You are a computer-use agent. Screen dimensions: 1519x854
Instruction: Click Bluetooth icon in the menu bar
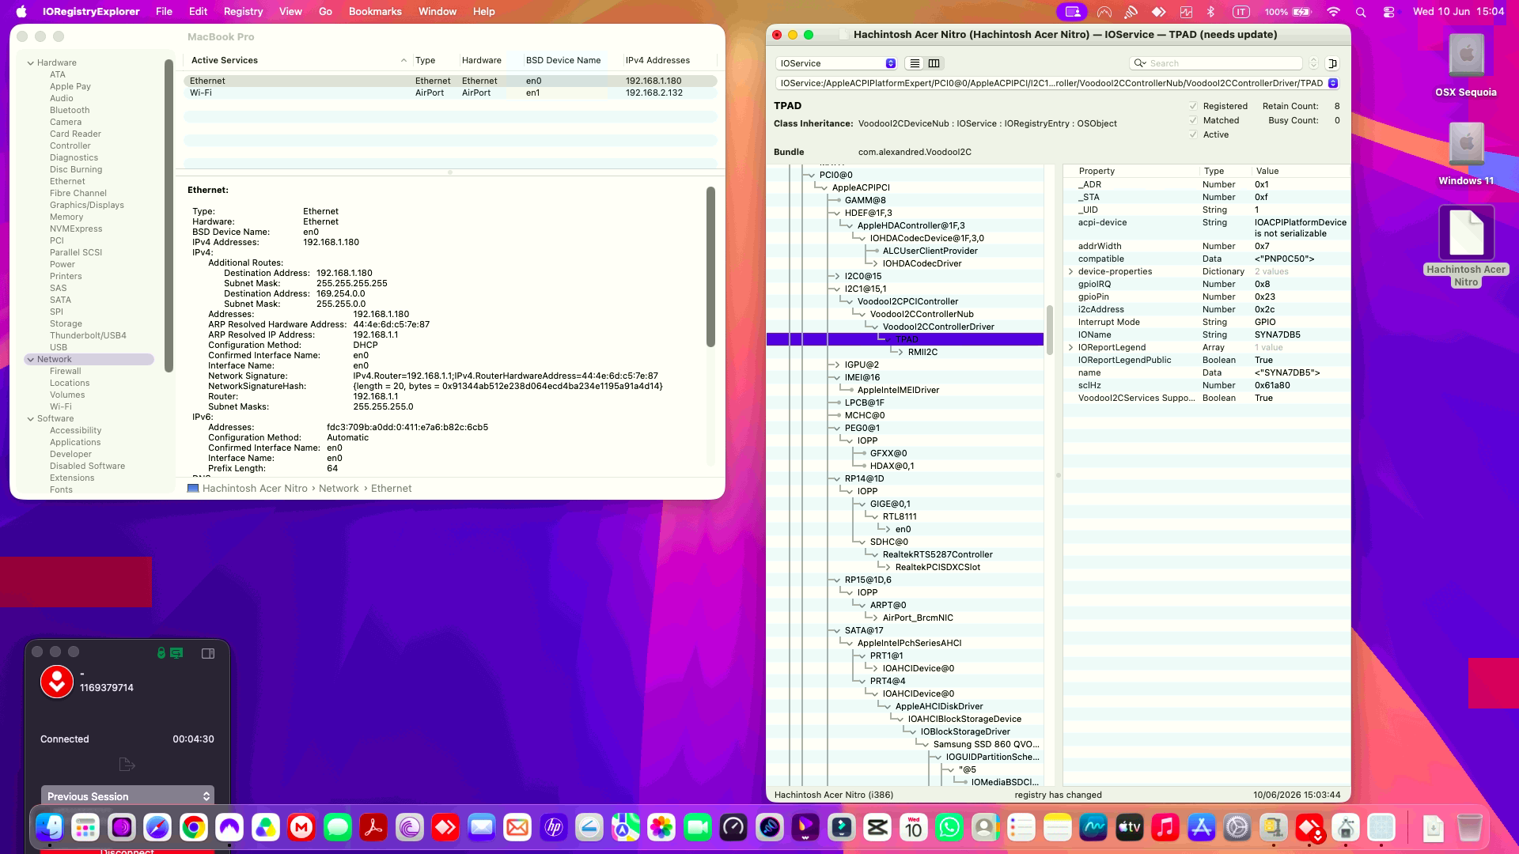(1210, 12)
